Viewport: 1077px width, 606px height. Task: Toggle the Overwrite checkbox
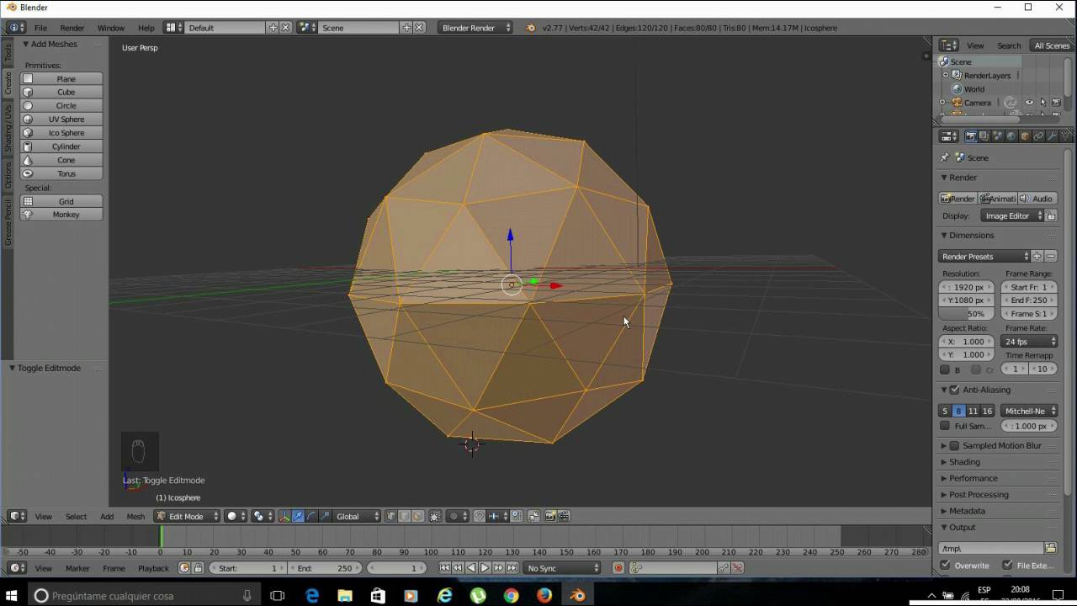(945, 566)
